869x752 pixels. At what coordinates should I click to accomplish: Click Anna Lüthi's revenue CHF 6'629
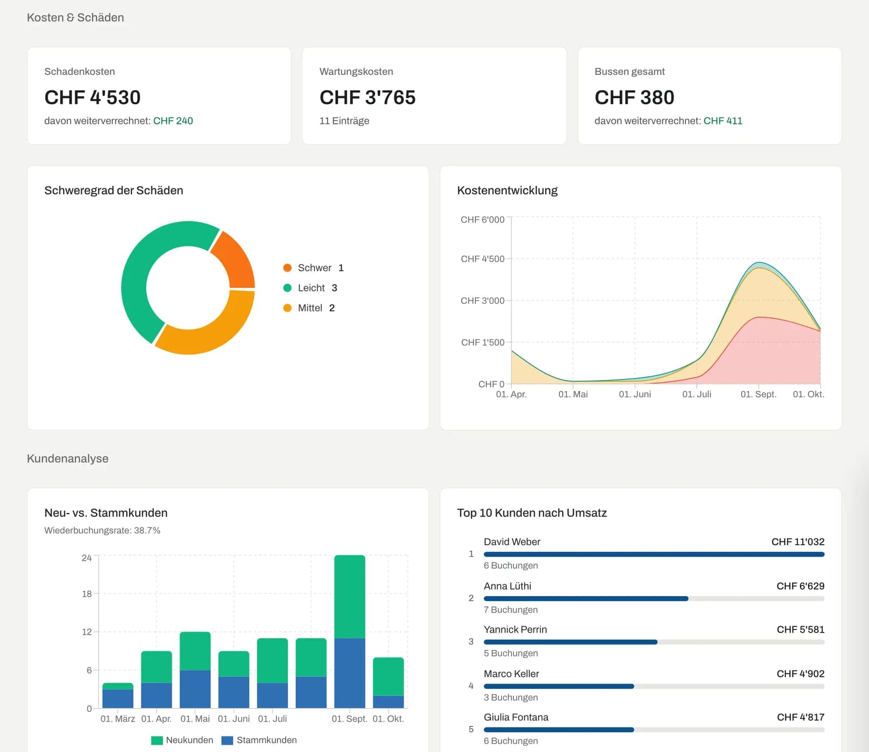pos(801,586)
